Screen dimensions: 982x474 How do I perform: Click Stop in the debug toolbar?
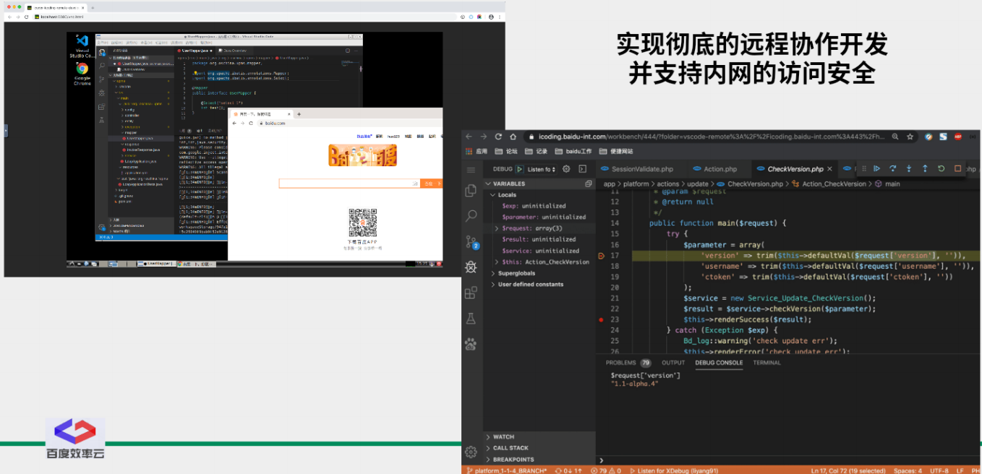pyautogui.click(x=958, y=168)
